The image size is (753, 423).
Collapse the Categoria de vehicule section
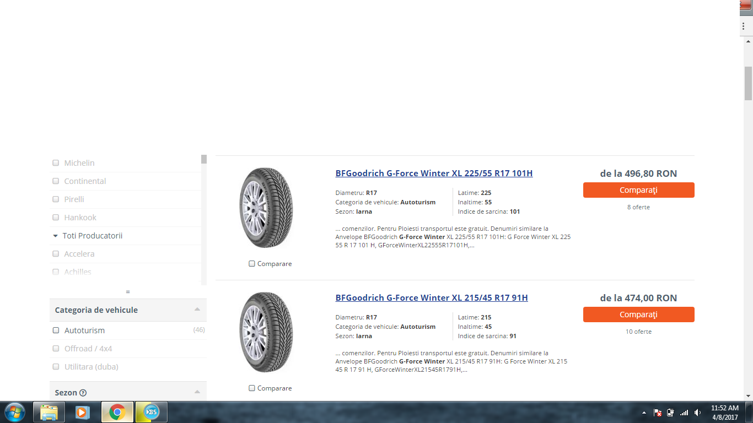pos(197,310)
